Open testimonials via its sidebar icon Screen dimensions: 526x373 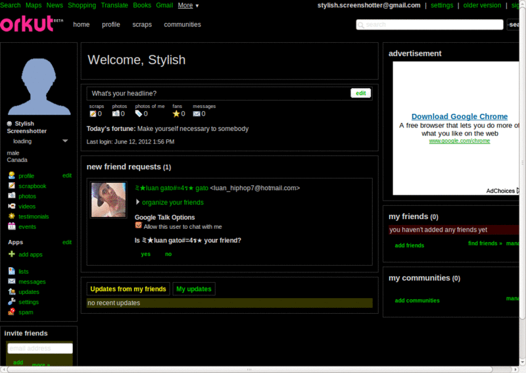coord(12,216)
